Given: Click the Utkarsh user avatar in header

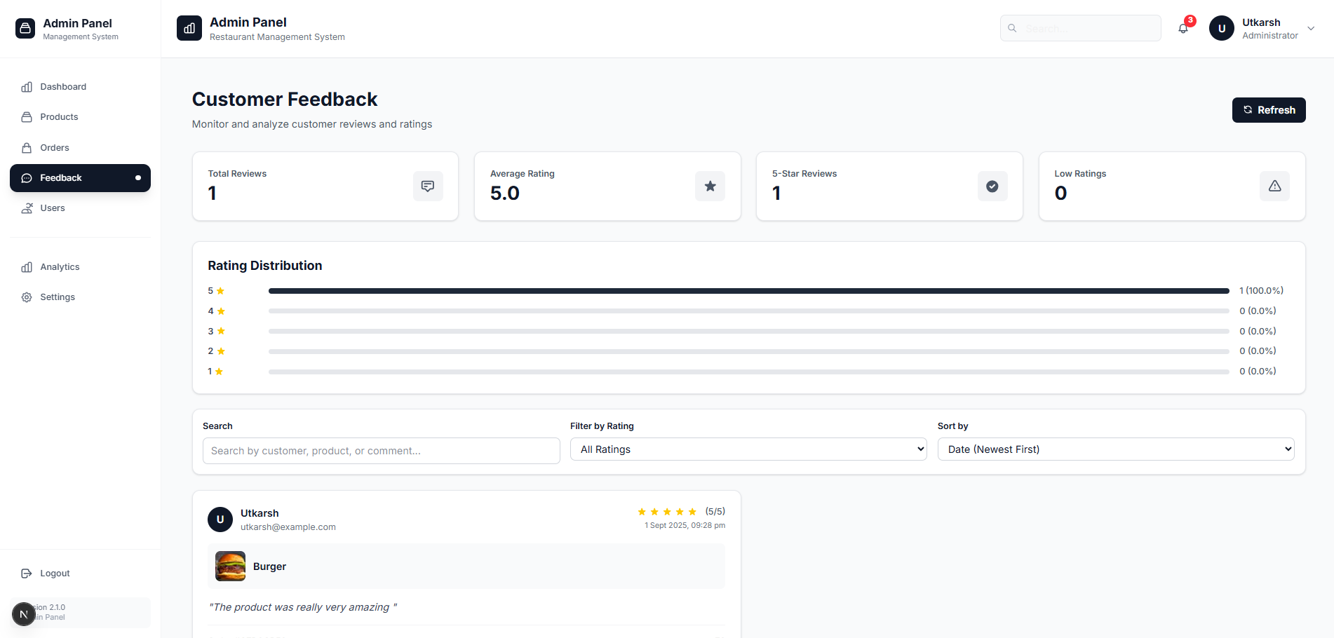Looking at the screenshot, I should [1221, 29].
